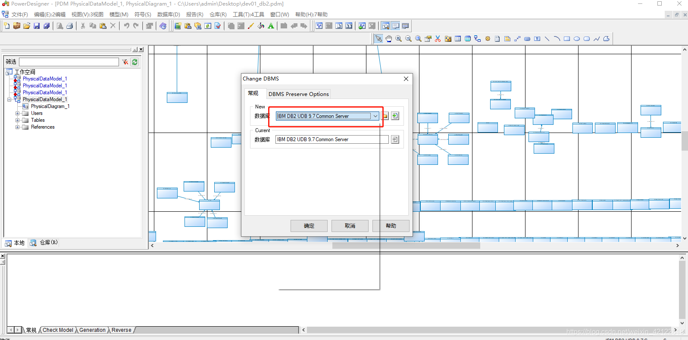Switch to Generation output tab
Viewport: 688px width, 340px height.
click(x=92, y=330)
